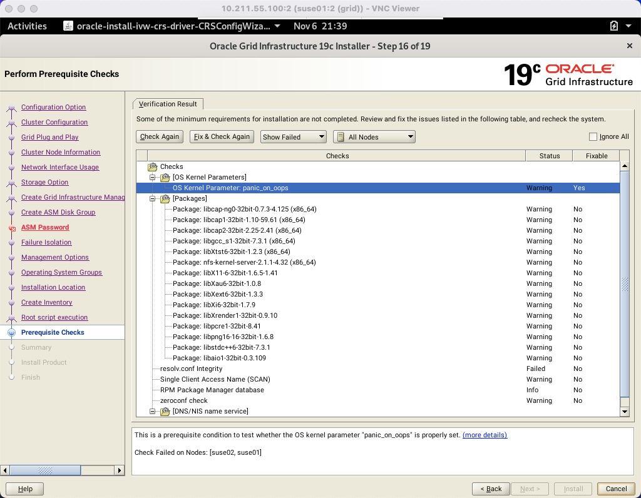Enable the Ignore All checkbox
641x498 pixels.
[x=593, y=136]
